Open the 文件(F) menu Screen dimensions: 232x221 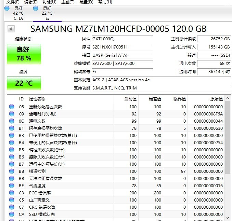point(13,2)
